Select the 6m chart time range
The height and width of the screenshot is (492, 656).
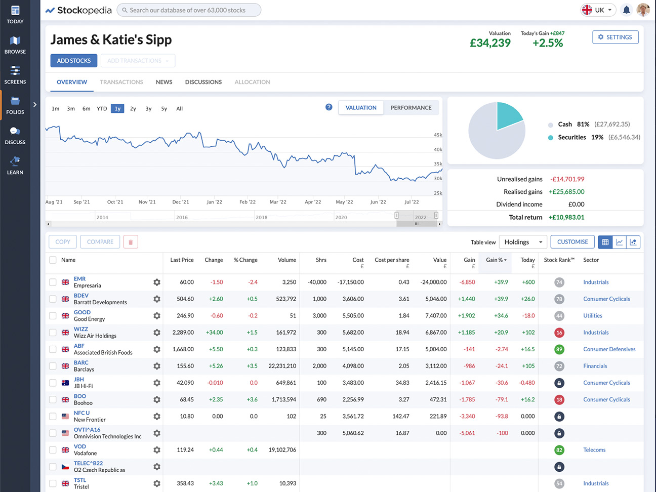click(87, 109)
